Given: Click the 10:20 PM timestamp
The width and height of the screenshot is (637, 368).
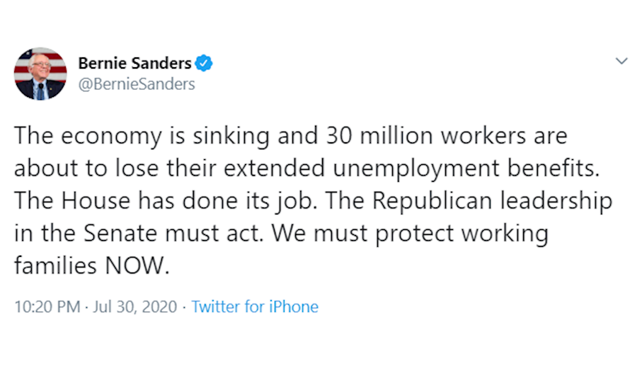Looking at the screenshot, I should (47, 306).
